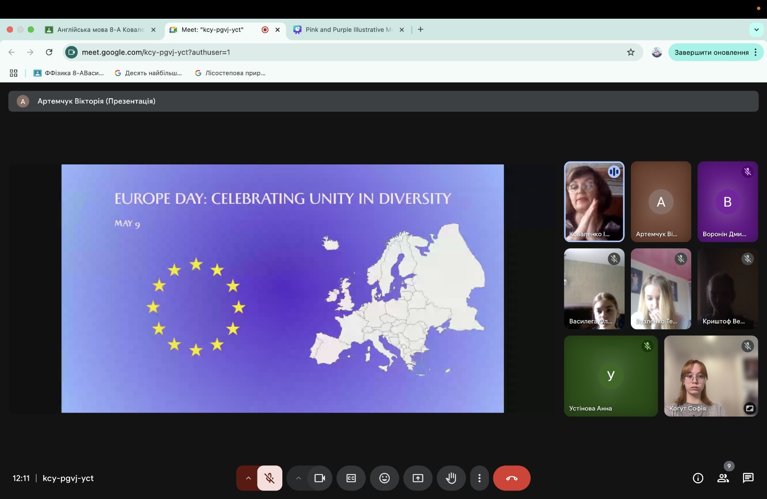The width and height of the screenshot is (767, 499).
Task: Click the address bar URL field
Action: click(336, 52)
